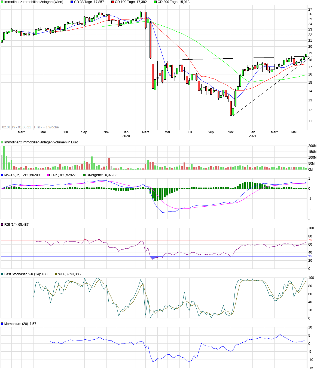Image resolution: width=320 pixels, height=371 pixels.
Task: Click the purple RSI (14) legend swatch
Action: click(2, 225)
